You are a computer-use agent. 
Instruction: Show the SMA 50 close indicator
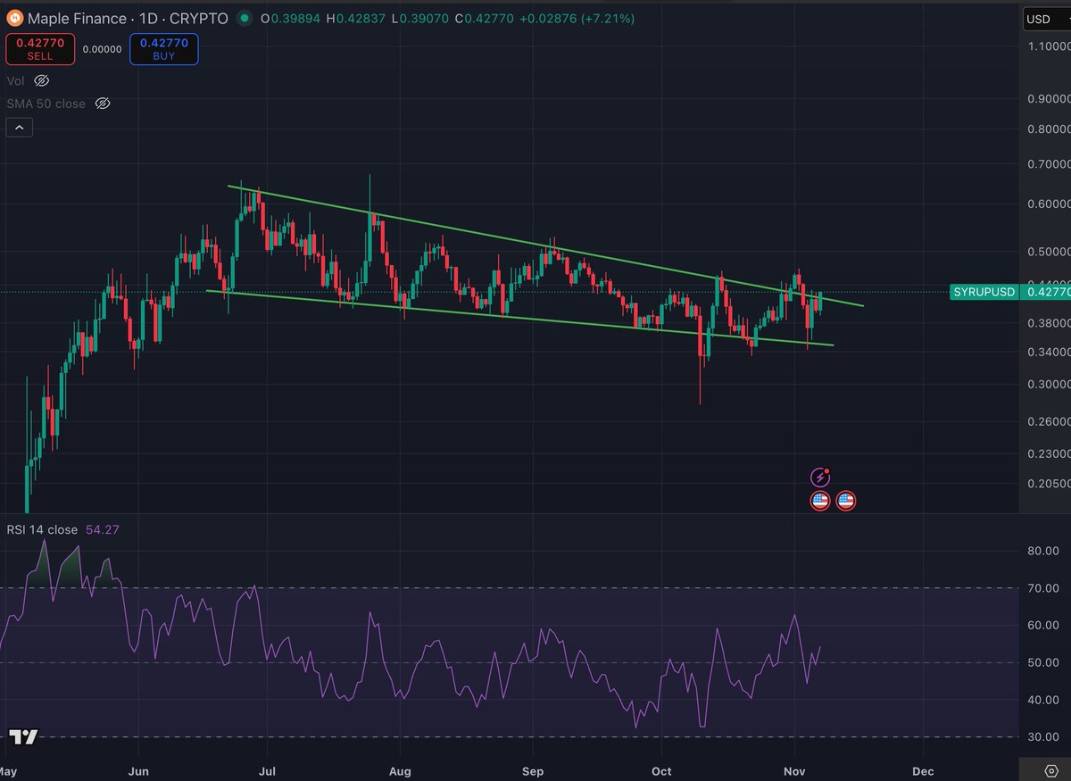102,104
